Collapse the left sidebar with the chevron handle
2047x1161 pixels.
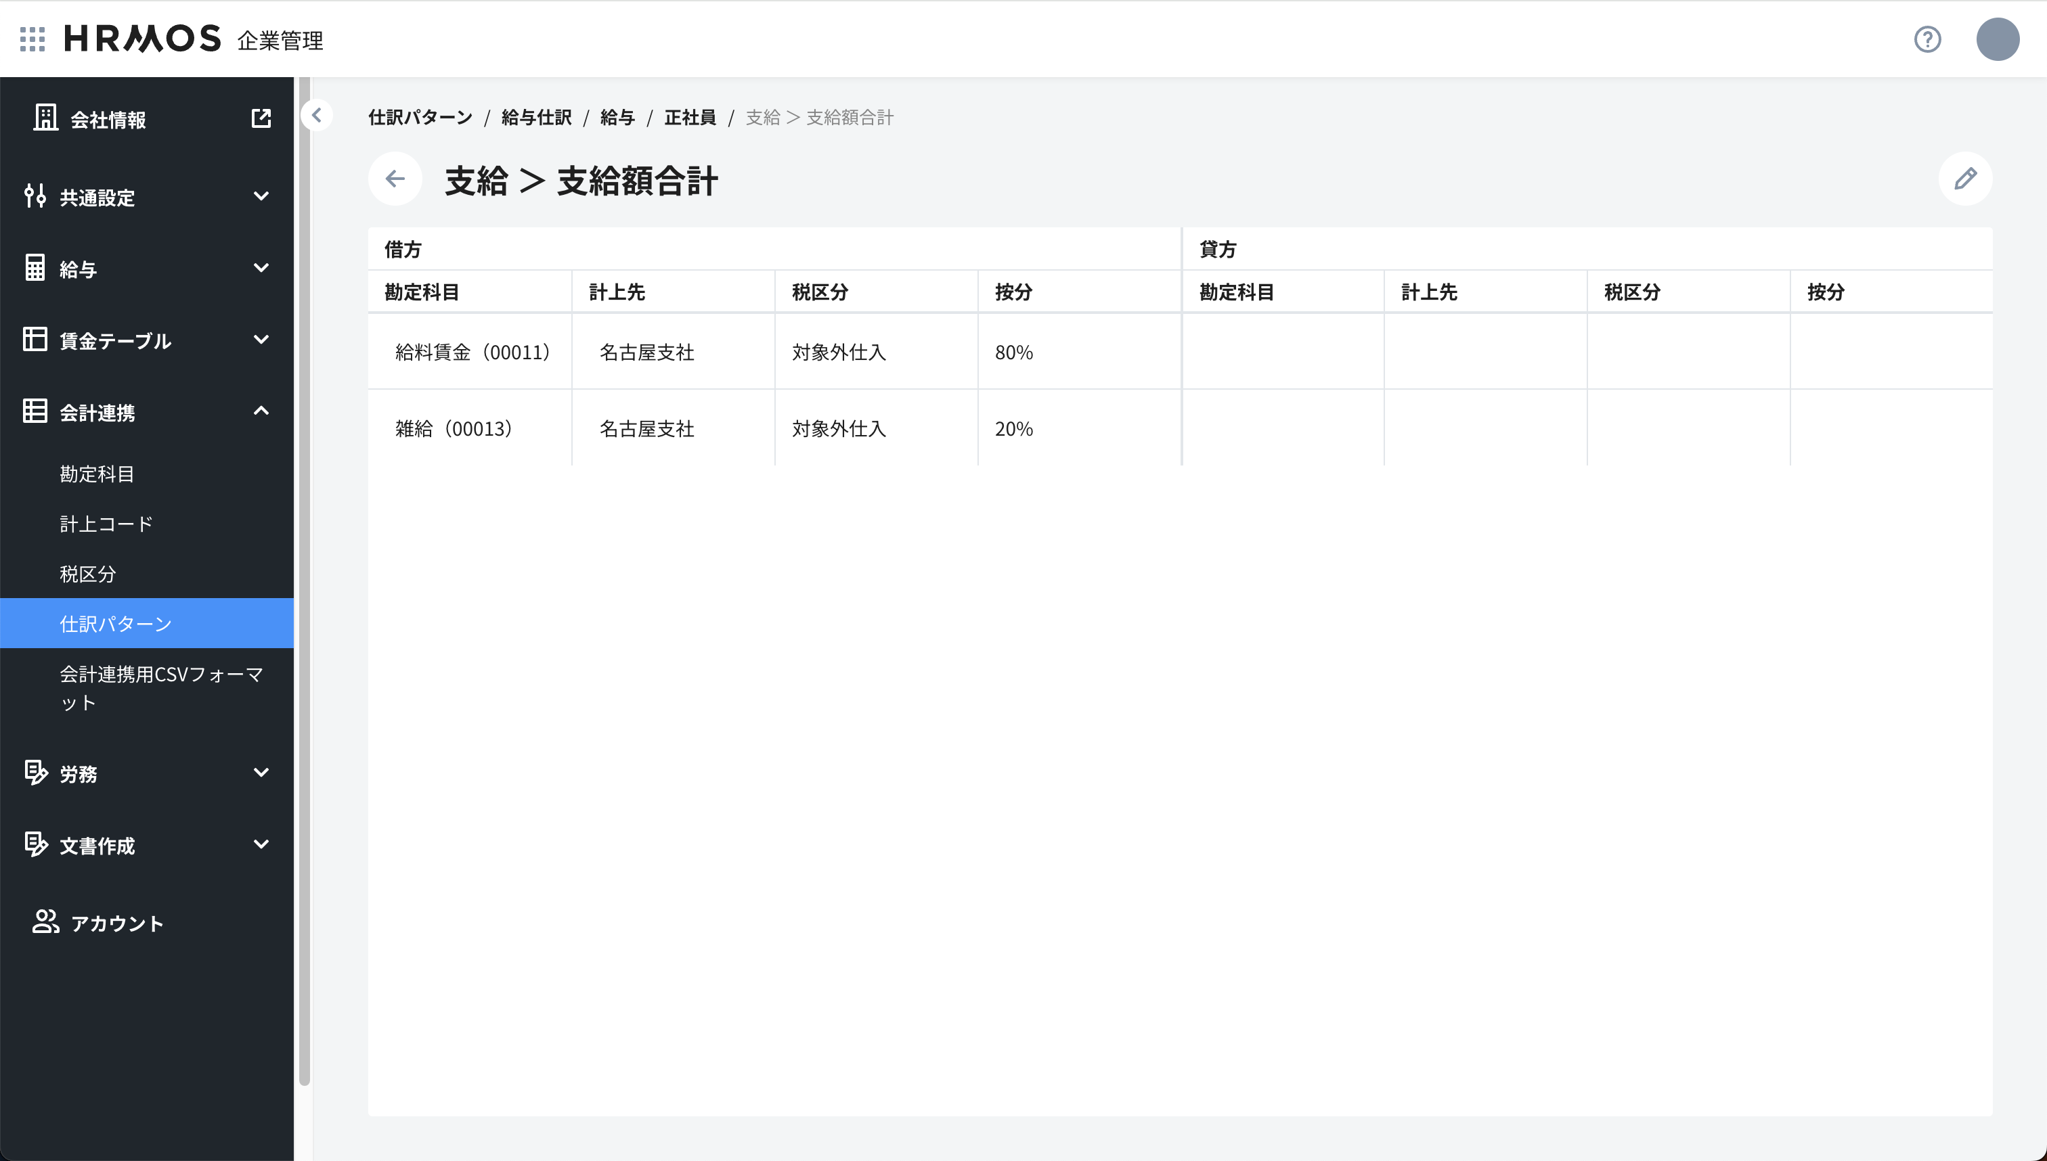point(317,115)
